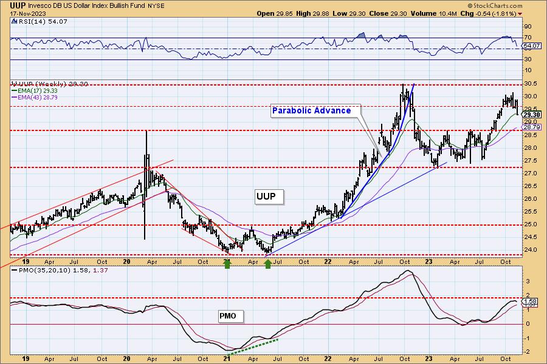Click the UUP annotation box in the price panel
Viewport: 547px width, 364px height.
coord(269,197)
